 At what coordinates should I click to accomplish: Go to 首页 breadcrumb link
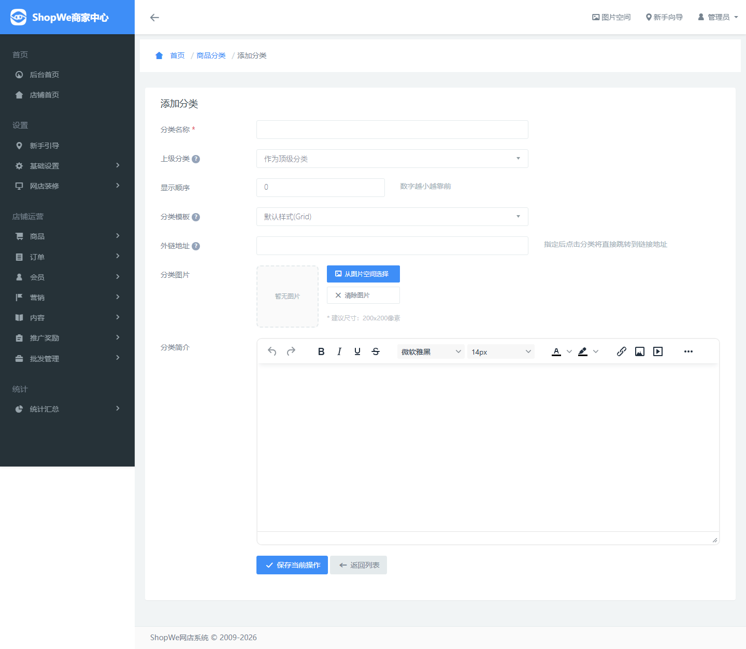(x=178, y=55)
